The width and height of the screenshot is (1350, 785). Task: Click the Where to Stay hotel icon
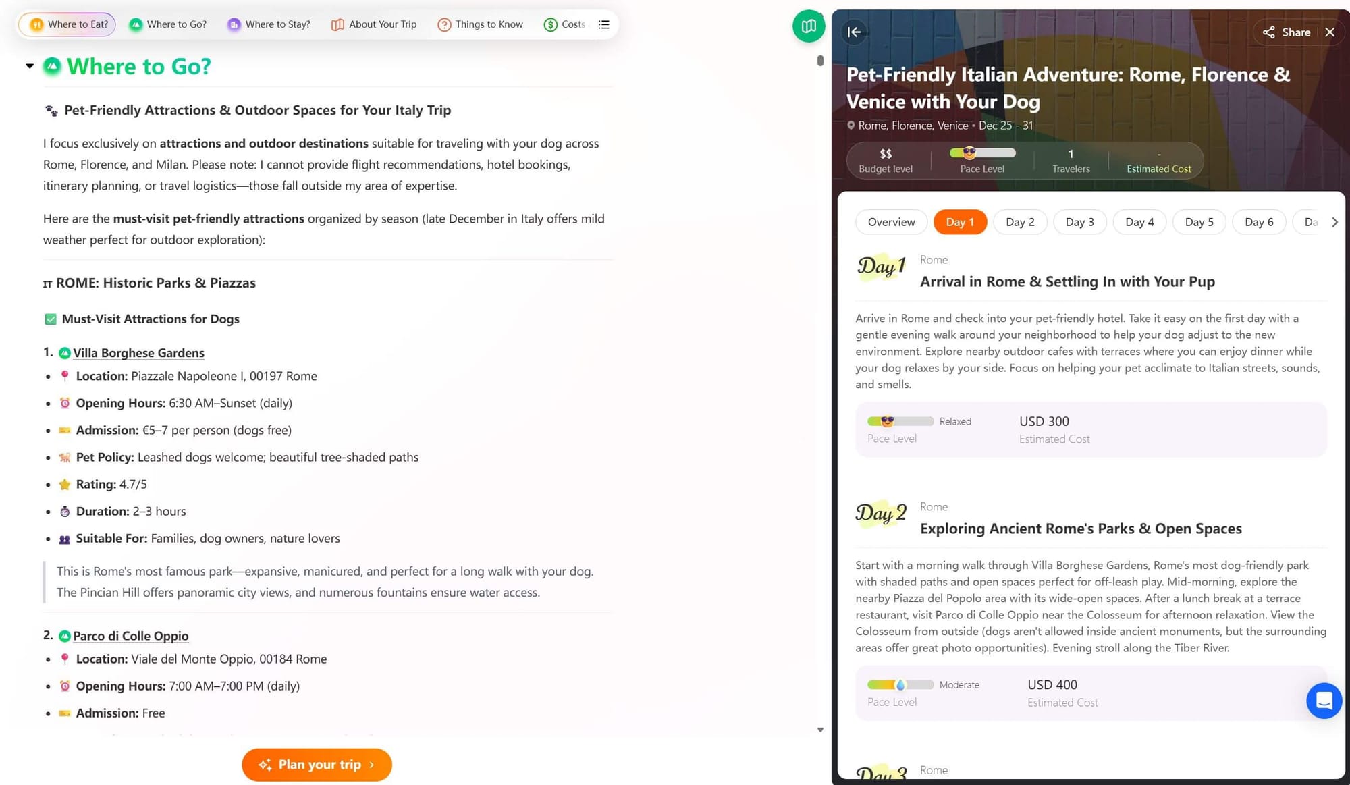234,24
